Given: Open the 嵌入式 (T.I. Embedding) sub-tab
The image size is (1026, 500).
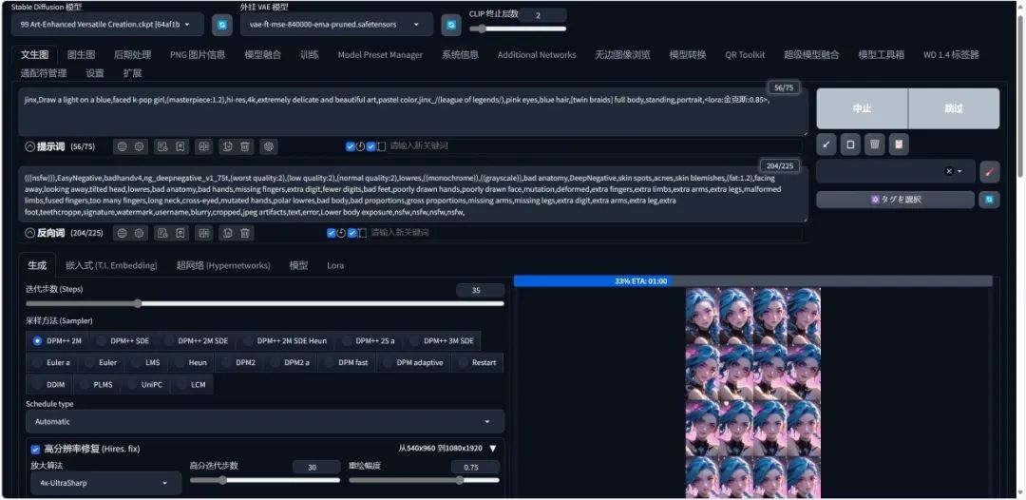Looking at the screenshot, I should [x=111, y=266].
